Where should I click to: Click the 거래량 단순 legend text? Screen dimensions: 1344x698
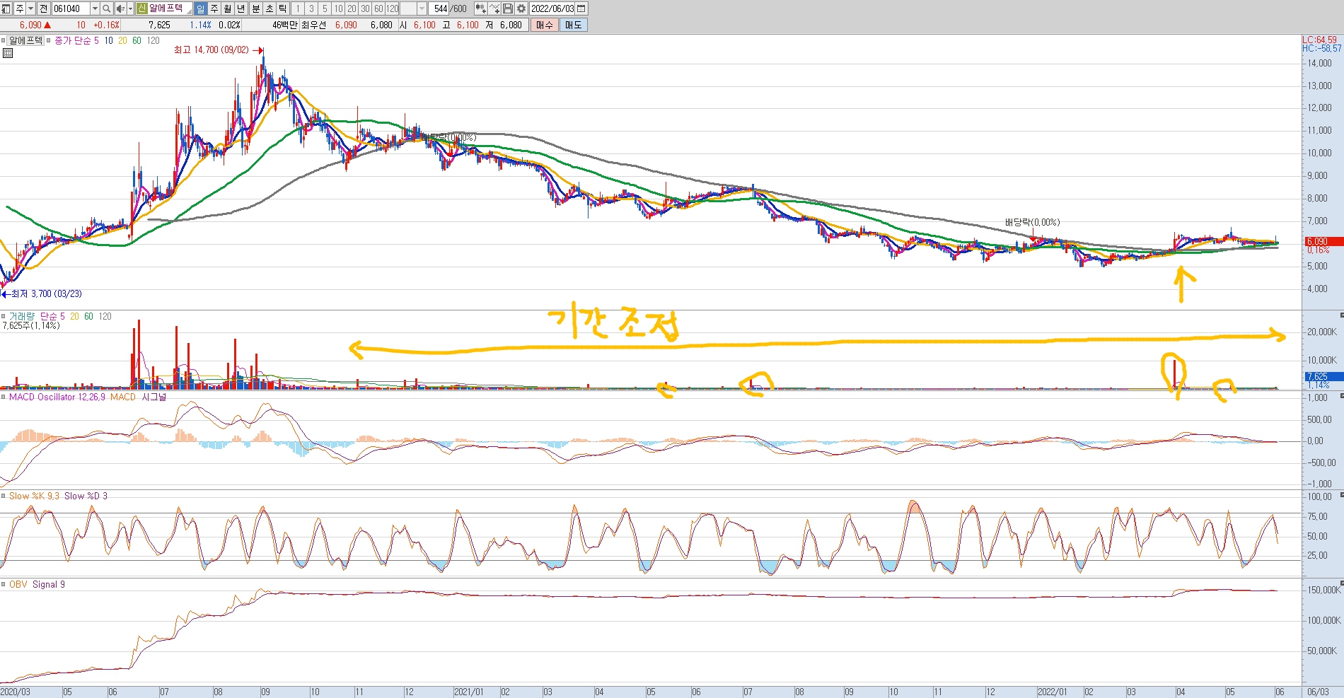pos(33,316)
